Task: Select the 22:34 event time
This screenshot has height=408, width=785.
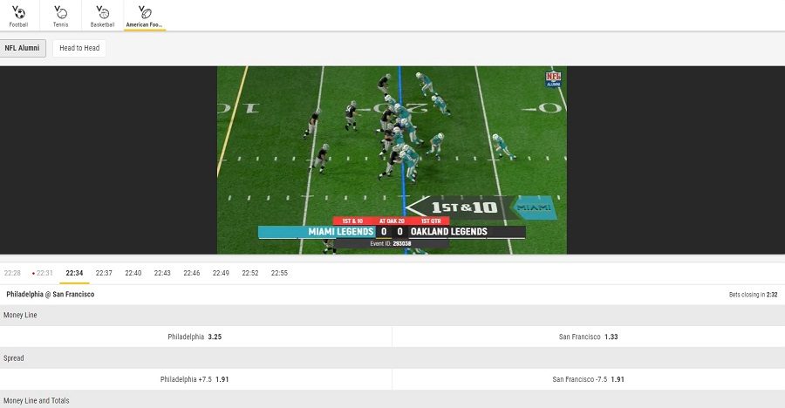Action: click(x=74, y=273)
